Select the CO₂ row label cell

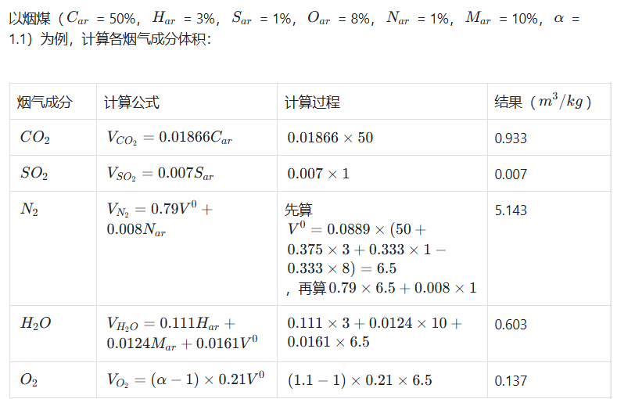pos(35,138)
